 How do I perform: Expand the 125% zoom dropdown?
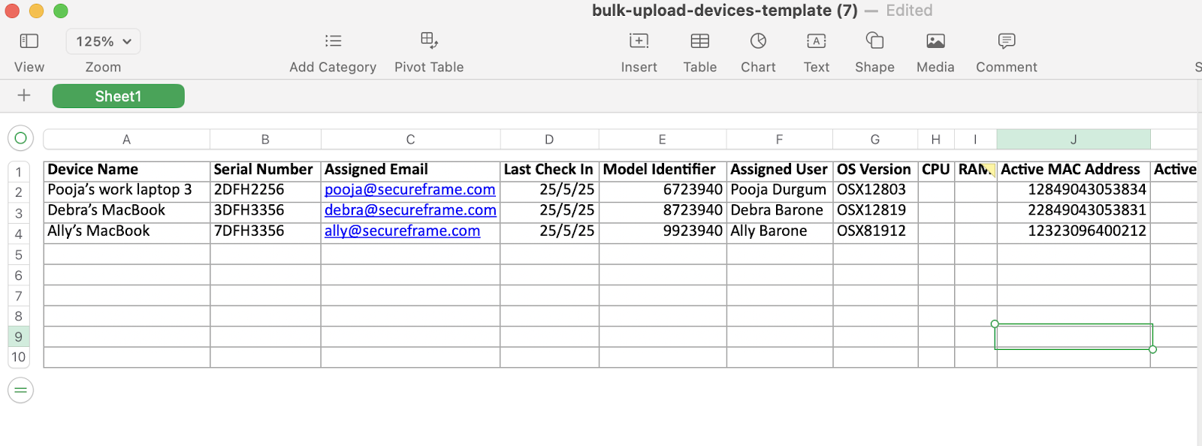[104, 41]
